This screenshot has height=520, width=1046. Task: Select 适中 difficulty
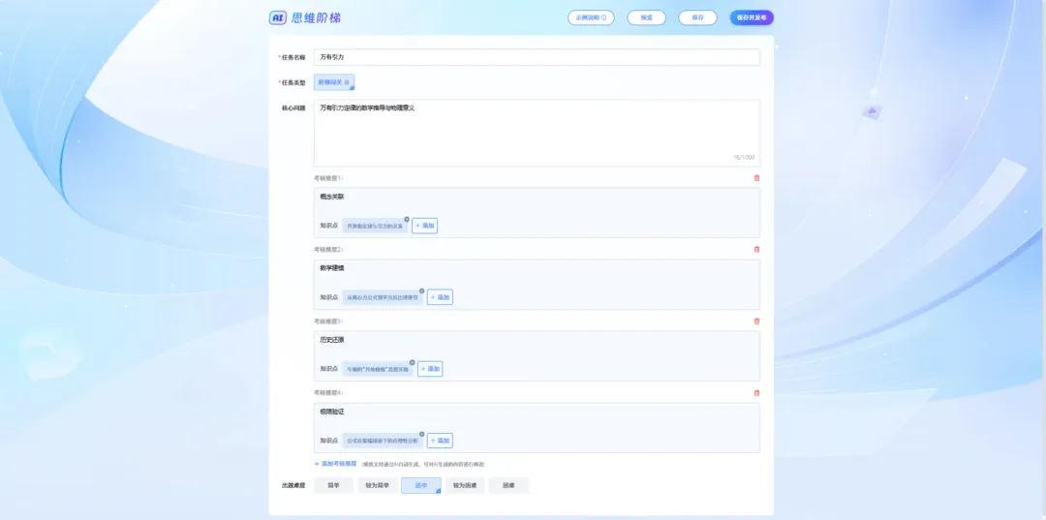click(421, 486)
